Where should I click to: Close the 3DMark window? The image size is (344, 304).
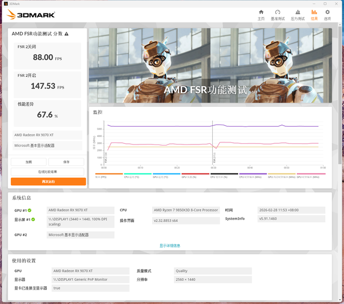coord(336,4)
